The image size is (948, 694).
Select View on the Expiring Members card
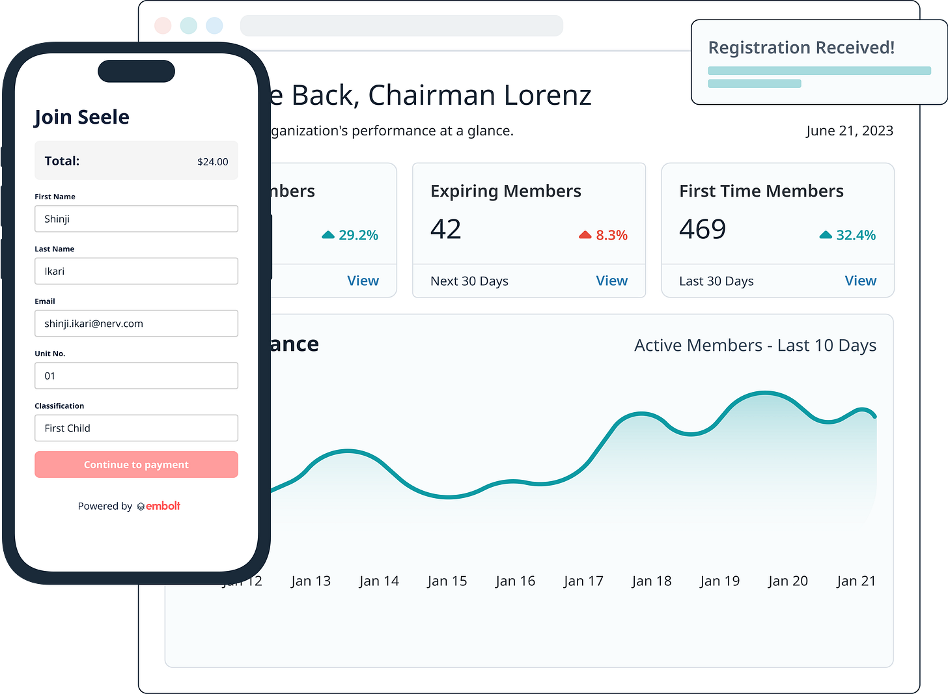611,281
